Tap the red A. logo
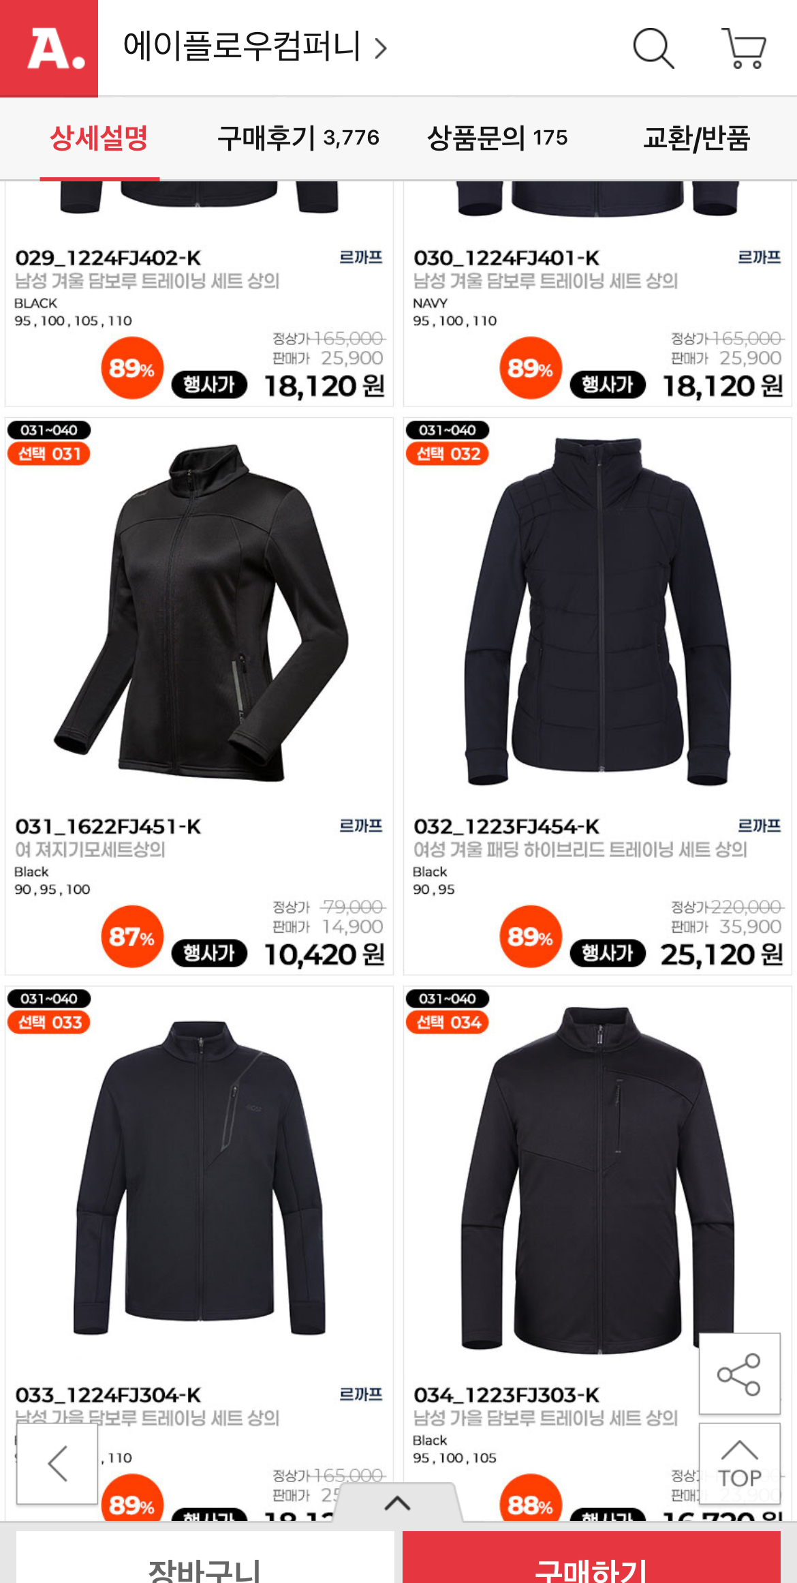This screenshot has width=797, height=1583. point(49,48)
